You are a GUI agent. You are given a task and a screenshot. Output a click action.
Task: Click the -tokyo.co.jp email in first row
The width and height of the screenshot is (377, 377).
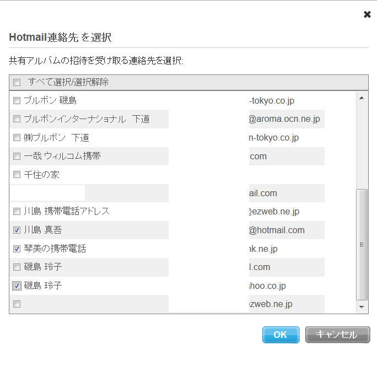271,100
